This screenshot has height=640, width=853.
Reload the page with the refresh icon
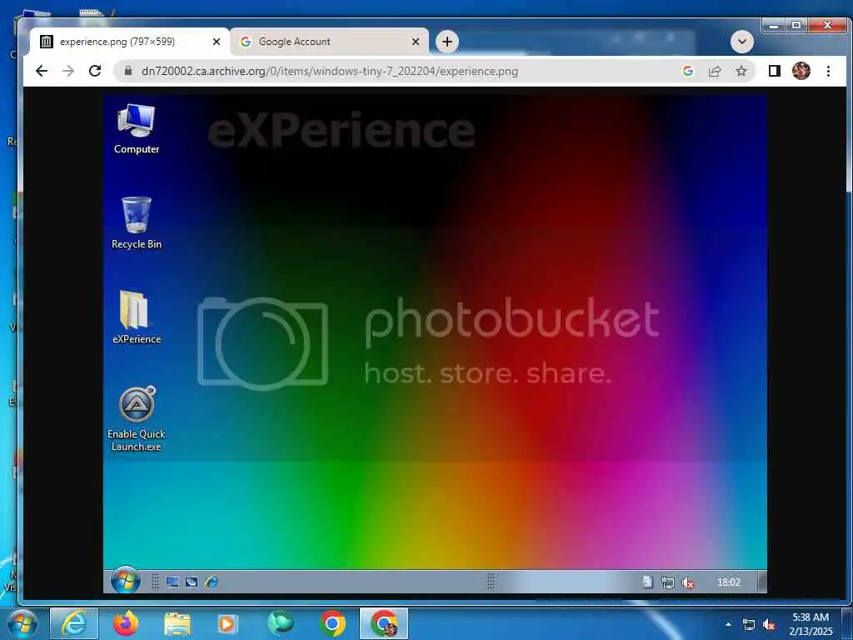[95, 71]
